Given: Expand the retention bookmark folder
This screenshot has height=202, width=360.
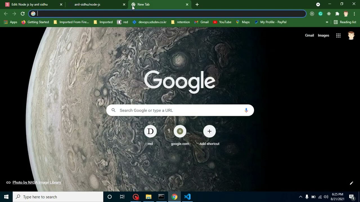Looking at the screenshot, I should point(180,22).
